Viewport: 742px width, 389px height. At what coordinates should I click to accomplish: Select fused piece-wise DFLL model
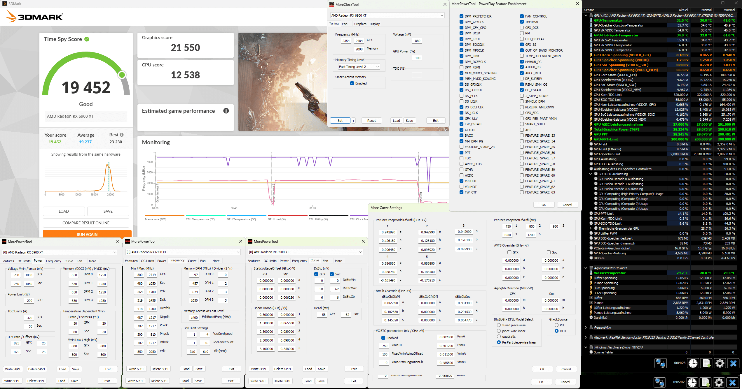(x=499, y=325)
